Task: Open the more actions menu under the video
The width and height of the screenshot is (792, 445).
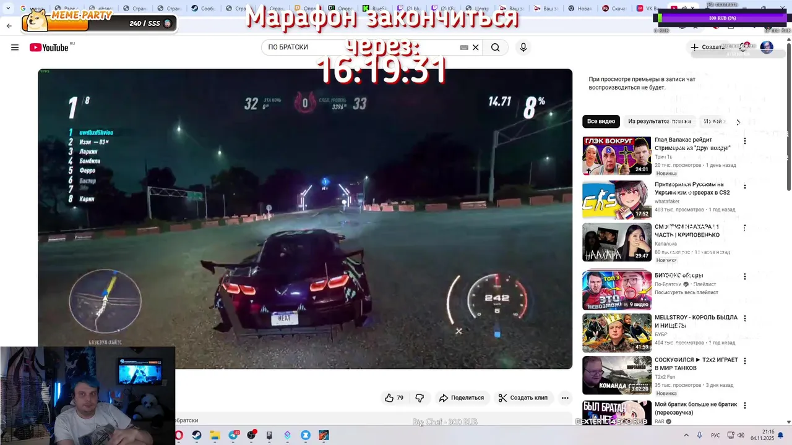Action: point(565,398)
